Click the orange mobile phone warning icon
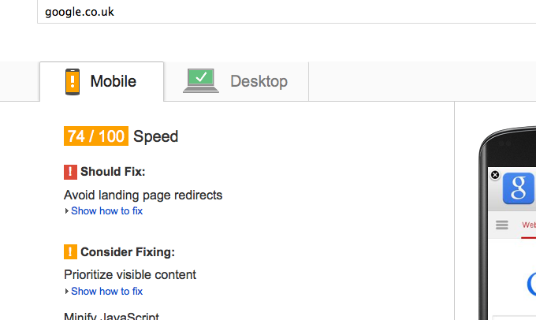This screenshot has width=536, height=320. click(73, 82)
